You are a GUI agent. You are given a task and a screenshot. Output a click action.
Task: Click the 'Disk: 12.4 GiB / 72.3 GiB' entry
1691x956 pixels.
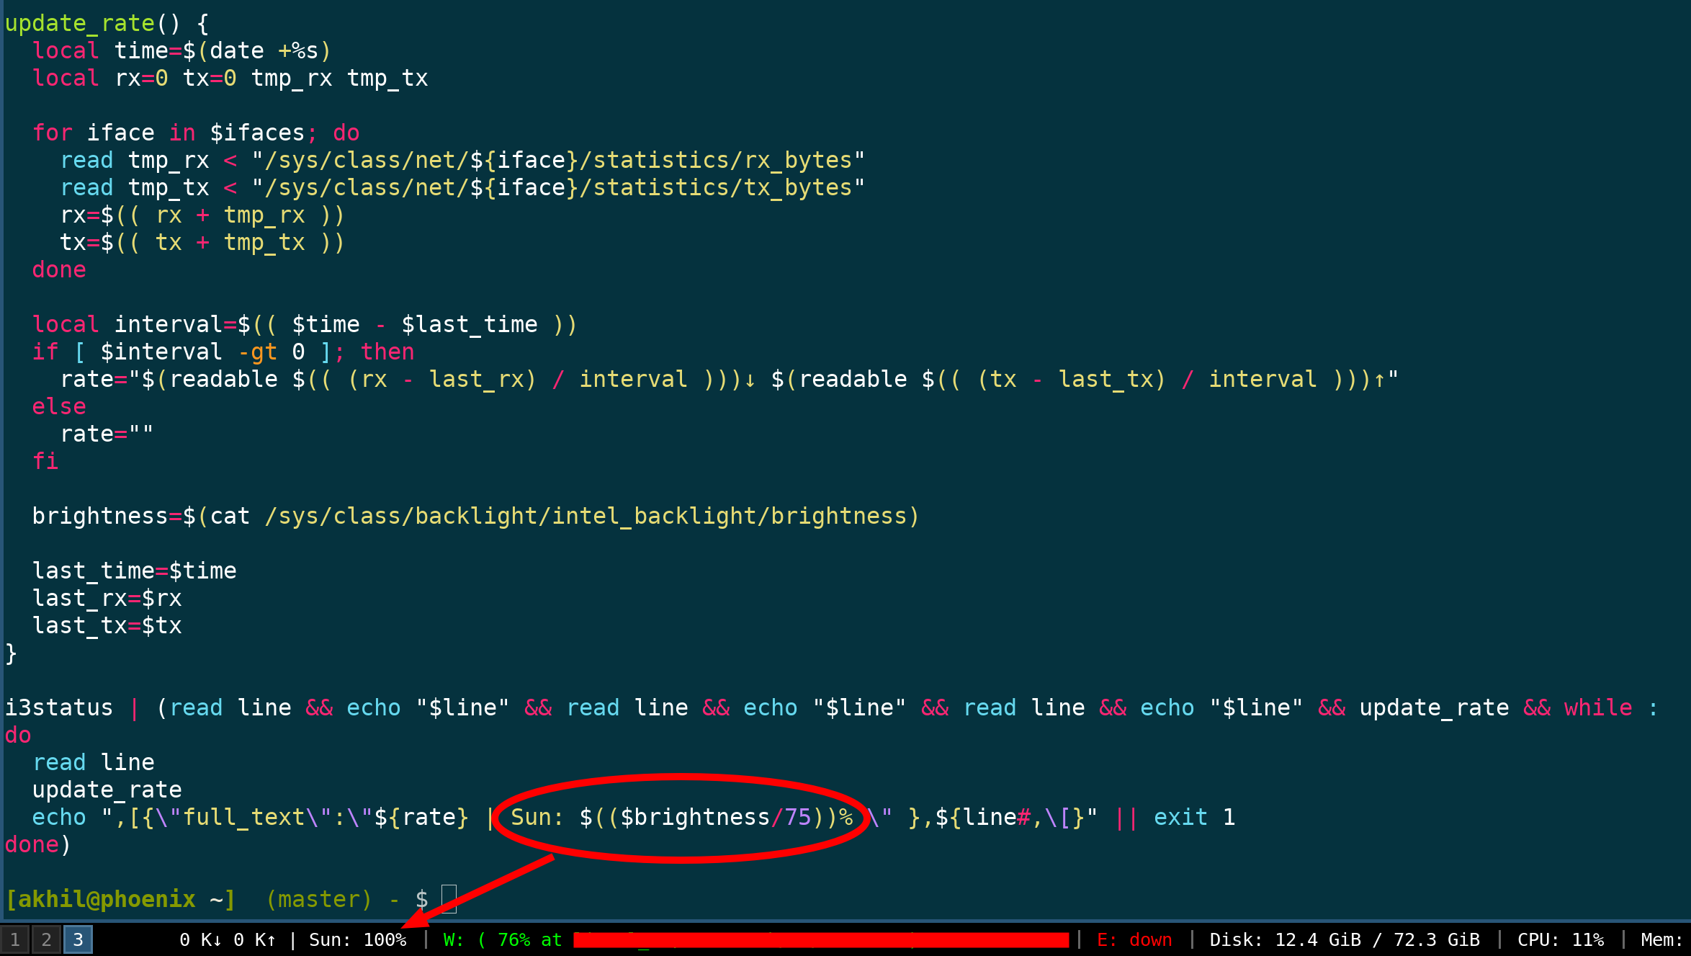(x=1345, y=939)
